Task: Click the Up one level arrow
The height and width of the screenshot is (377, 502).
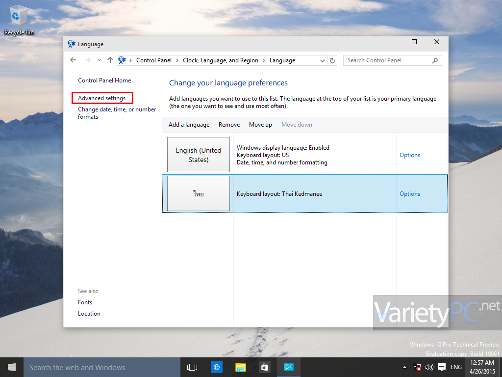Action: 110,60
